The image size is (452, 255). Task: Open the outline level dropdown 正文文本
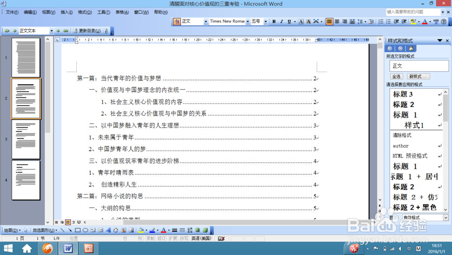(52, 31)
